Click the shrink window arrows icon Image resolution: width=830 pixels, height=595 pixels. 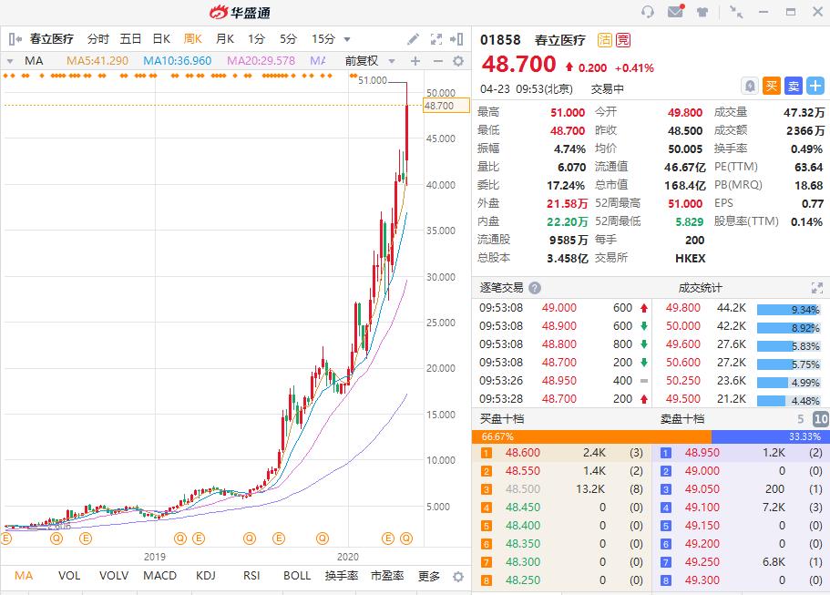click(x=736, y=12)
